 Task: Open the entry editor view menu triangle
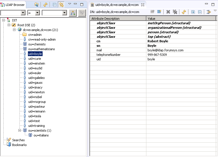point(215,11)
